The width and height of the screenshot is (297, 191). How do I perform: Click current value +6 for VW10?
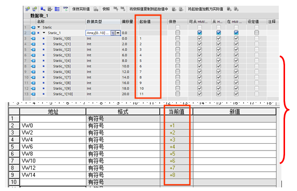pos(172,161)
